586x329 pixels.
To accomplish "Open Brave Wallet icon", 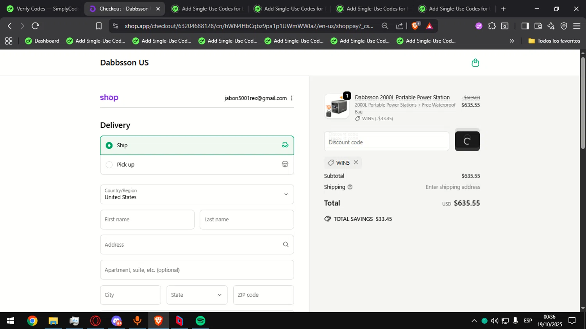I will (538, 26).
